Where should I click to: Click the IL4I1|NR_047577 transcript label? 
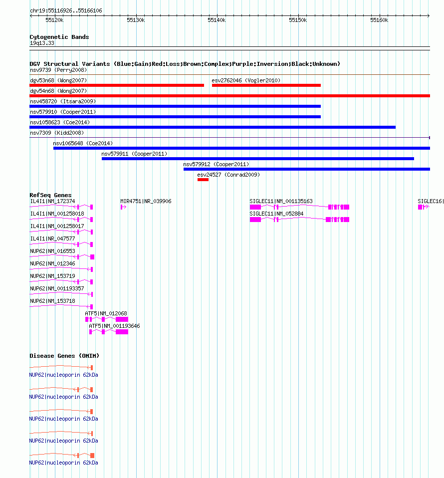pyautogui.click(x=52, y=239)
